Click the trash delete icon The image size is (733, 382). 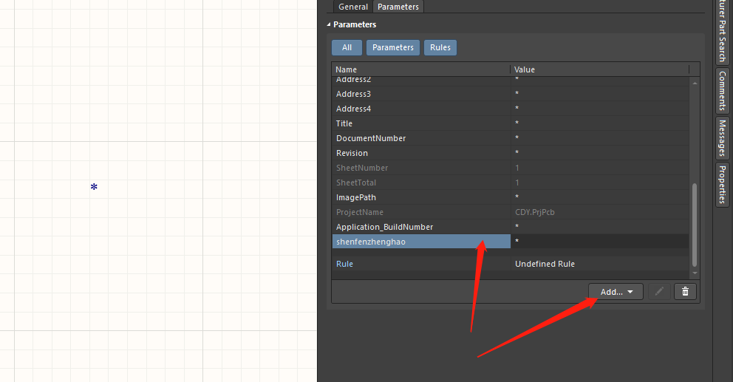[x=685, y=292]
